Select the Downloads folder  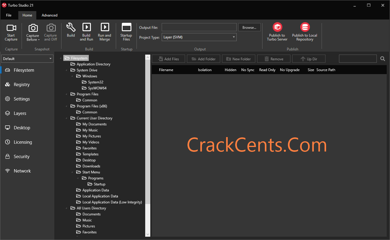point(88,166)
